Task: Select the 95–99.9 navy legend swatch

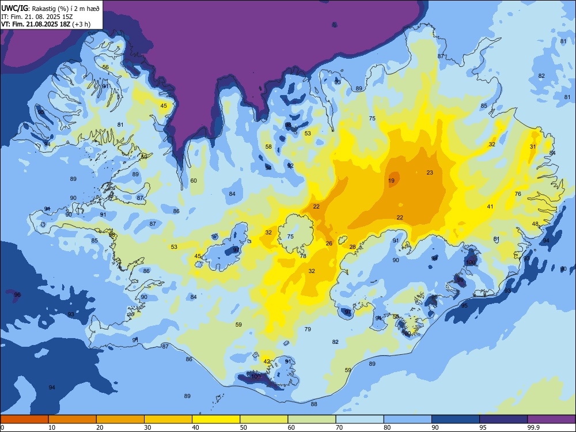Action: 503,419
